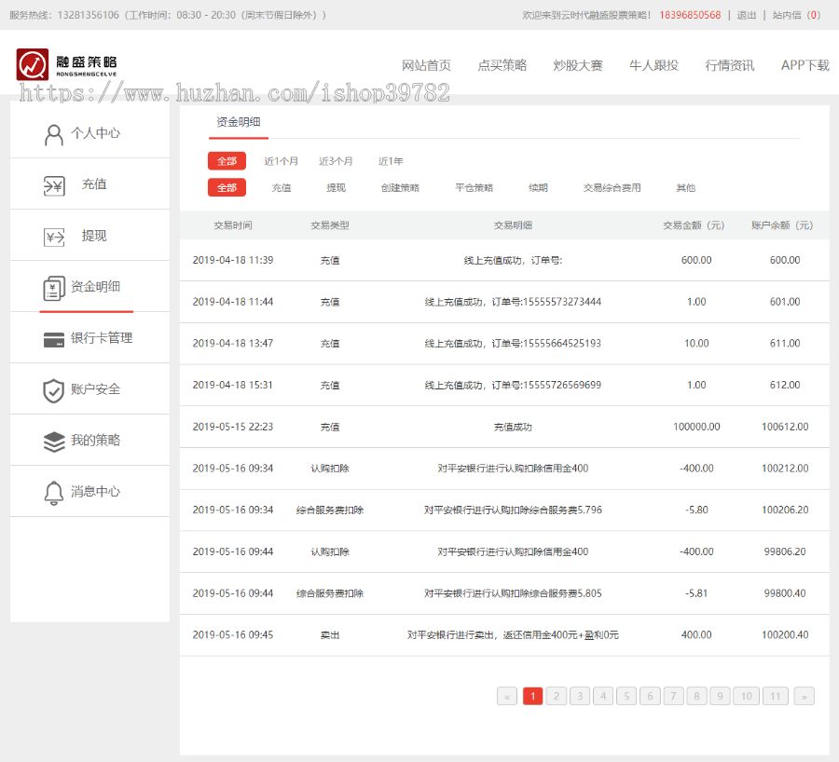The height and width of the screenshot is (762, 839).
Task: Click the 消息中心 bell icon
Action: point(53,493)
